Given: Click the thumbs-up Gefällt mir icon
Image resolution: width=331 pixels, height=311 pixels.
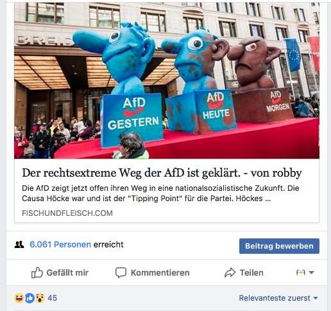Looking at the screenshot, I should [37, 272].
